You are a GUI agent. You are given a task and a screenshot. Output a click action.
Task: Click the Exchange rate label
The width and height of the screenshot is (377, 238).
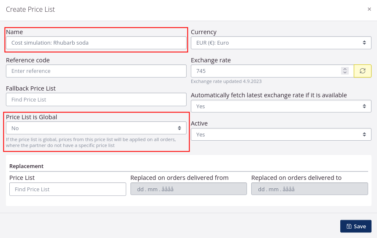[211, 60]
